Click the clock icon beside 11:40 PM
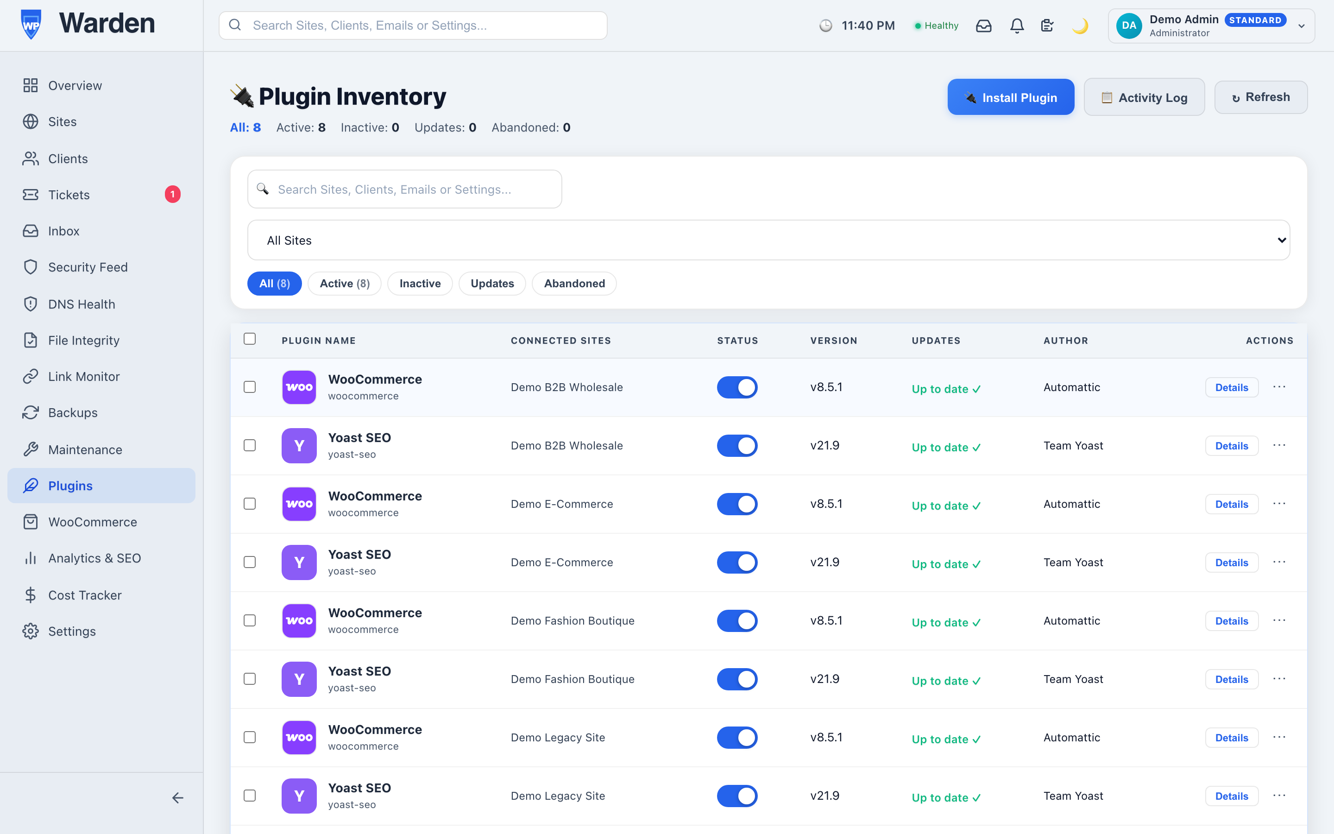1334x834 pixels. click(826, 26)
